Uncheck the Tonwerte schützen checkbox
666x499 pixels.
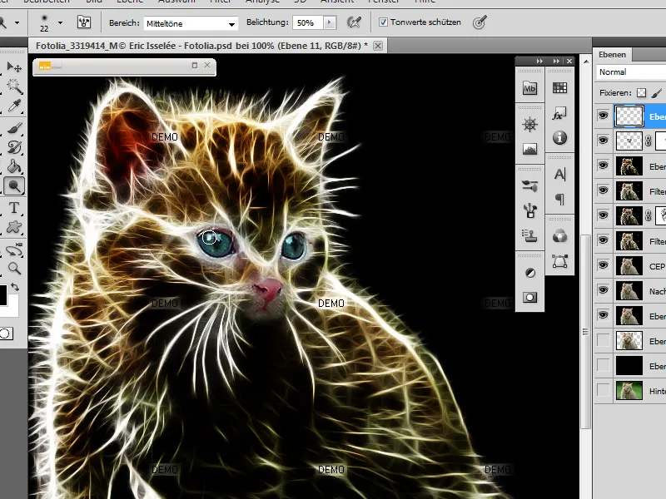click(383, 22)
